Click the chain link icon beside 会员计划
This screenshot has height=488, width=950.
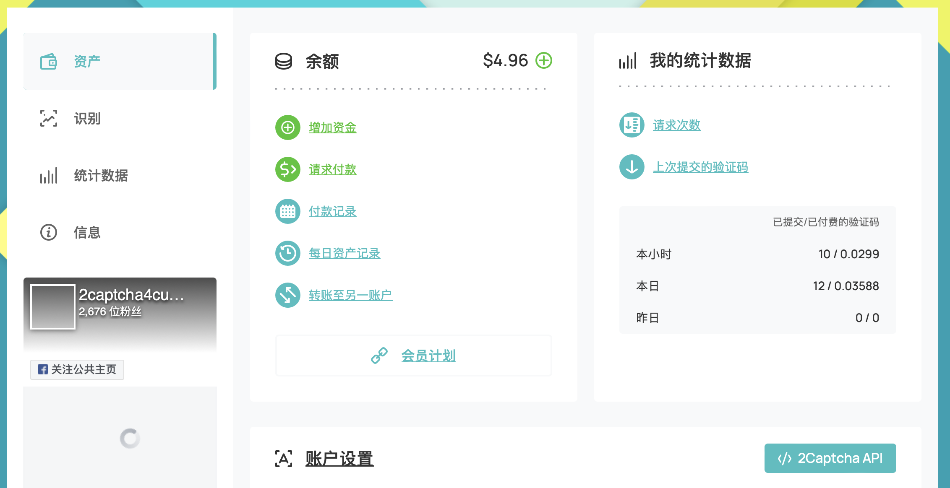coord(378,356)
